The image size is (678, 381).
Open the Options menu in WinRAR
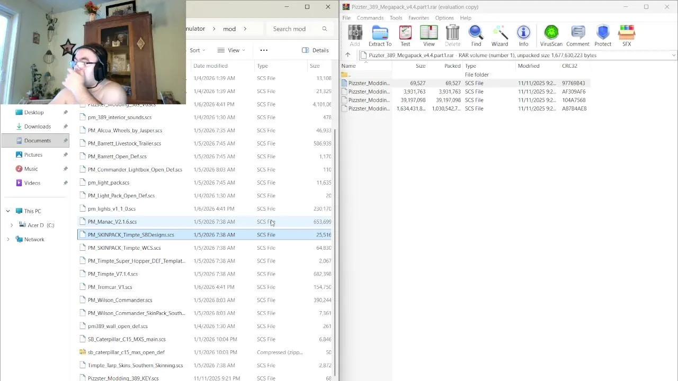click(444, 18)
